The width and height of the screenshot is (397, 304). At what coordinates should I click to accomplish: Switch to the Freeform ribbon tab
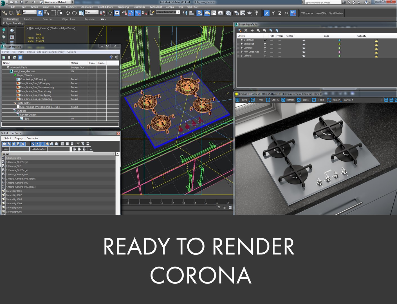pyautogui.click(x=29, y=19)
